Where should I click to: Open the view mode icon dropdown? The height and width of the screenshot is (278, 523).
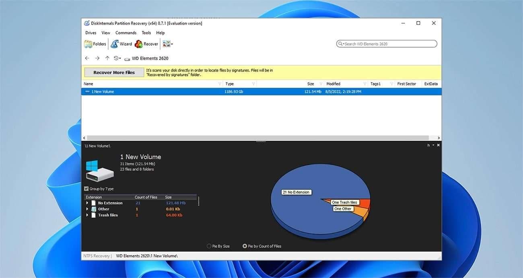168,44
